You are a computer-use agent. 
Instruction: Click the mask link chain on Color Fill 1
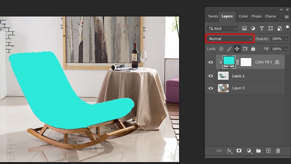coord(238,62)
